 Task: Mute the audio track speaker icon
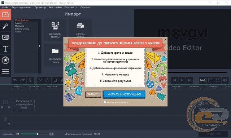click(x=9, y=124)
